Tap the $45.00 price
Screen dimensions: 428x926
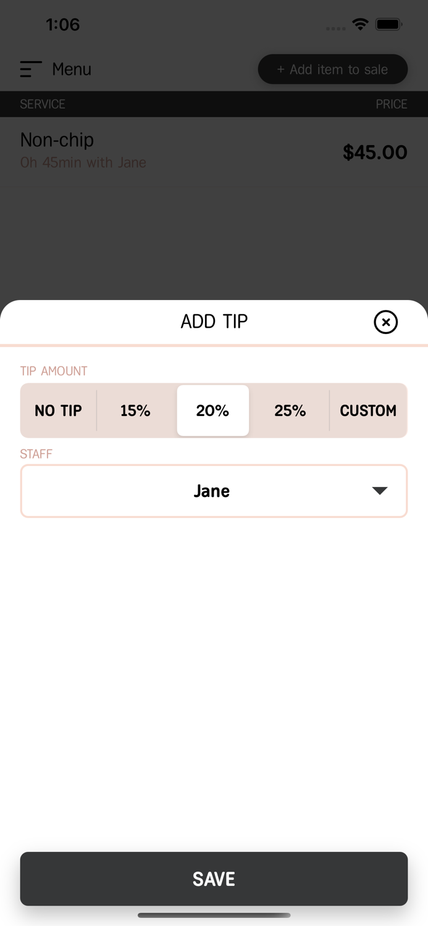tap(375, 152)
